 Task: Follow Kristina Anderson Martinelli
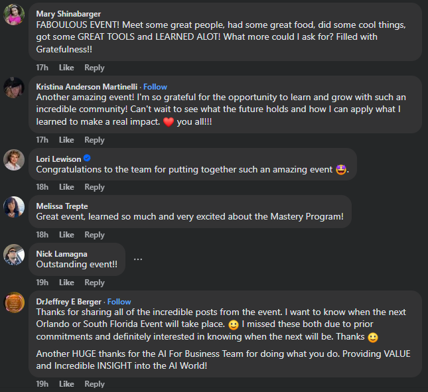[x=155, y=87]
